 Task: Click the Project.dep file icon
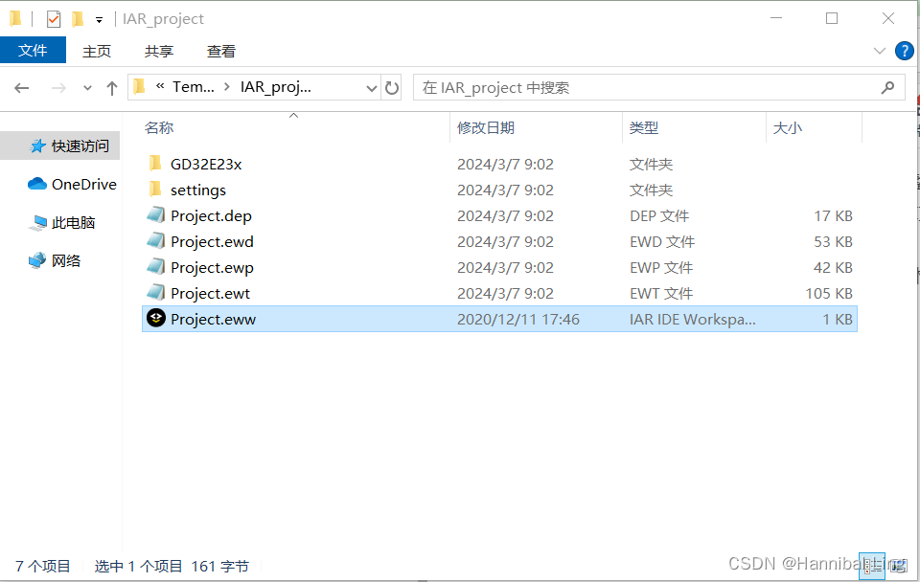click(x=154, y=215)
